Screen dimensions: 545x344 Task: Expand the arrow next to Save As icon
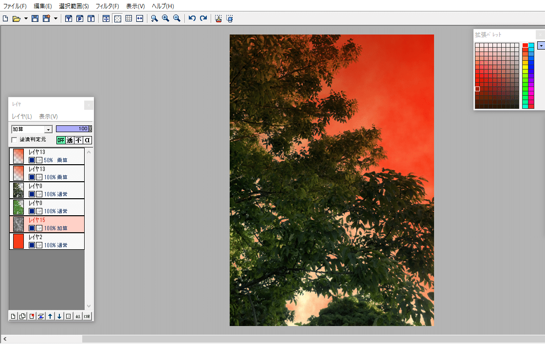coord(55,19)
